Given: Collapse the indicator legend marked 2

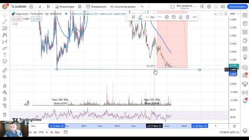Looking at the screenshot, I should pos(15,24).
